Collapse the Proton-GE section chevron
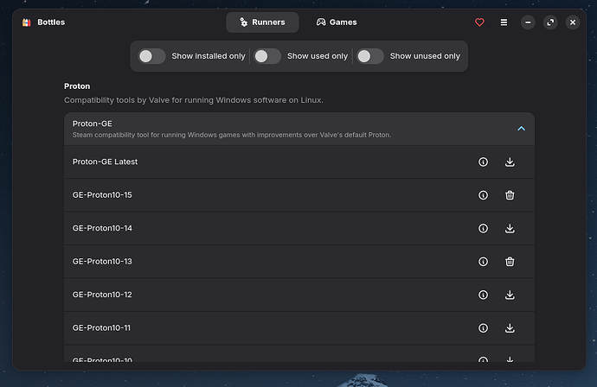The width and height of the screenshot is (597, 387). click(521, 129)
